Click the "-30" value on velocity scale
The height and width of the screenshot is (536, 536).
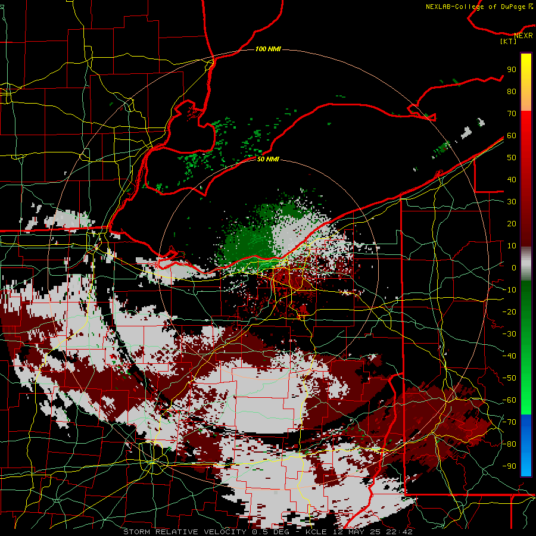(x=509, y=334)
